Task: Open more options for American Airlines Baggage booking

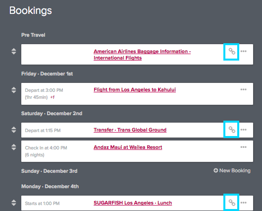Action: 244,51
